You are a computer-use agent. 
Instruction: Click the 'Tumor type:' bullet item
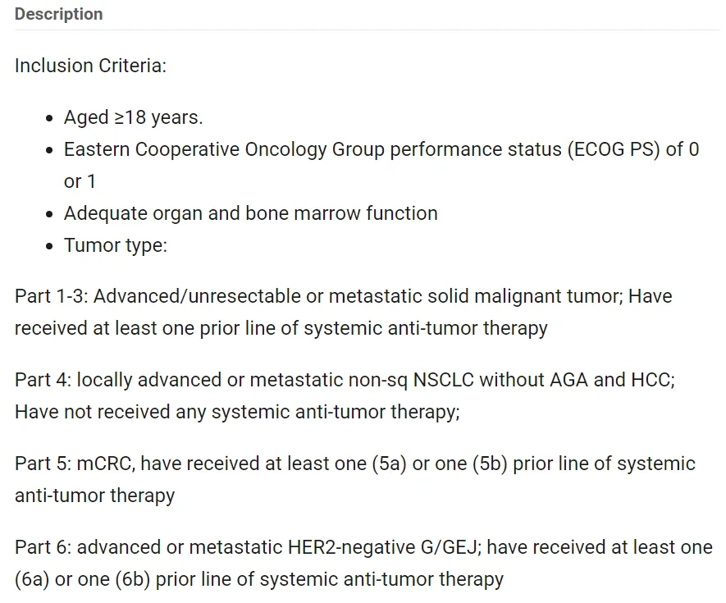coord(115,245)
